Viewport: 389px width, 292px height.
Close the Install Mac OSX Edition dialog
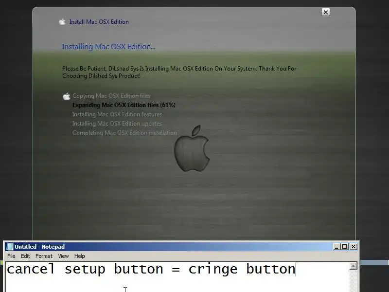coord(325,12)
